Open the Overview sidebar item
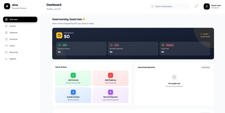The image size is (225, 113). [x=20, y=19]
